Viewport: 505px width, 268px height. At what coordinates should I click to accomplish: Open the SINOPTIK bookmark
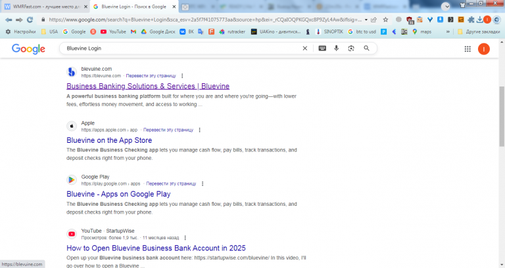pyautogui.click(x=329, y=31)
